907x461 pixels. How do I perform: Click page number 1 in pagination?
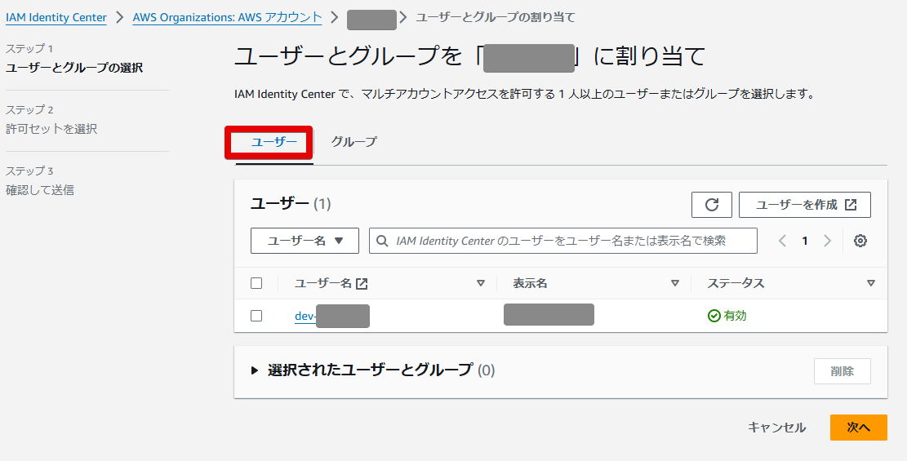click(x=805, y=242)
